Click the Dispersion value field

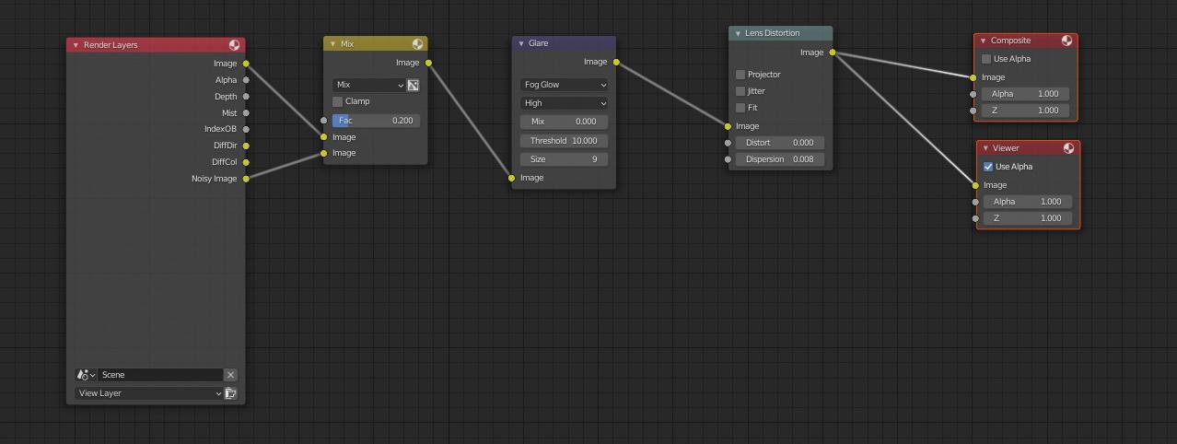pyautogui.click(x=779, y=159)
